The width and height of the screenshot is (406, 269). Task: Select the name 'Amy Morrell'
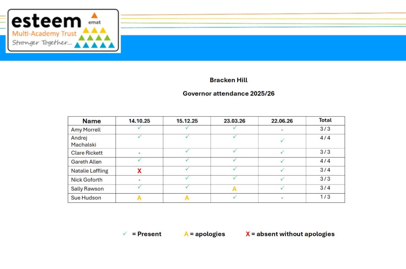tap(86, 130)
